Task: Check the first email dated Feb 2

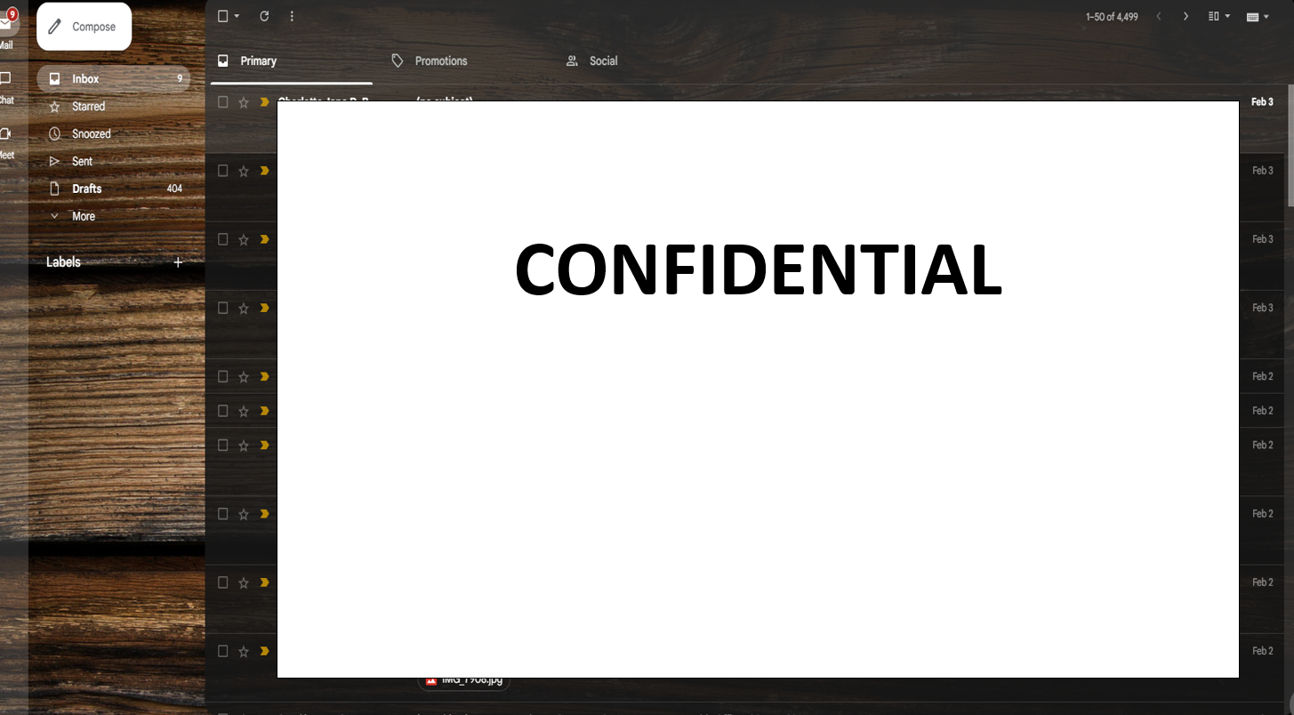Action: pos(223,376)
